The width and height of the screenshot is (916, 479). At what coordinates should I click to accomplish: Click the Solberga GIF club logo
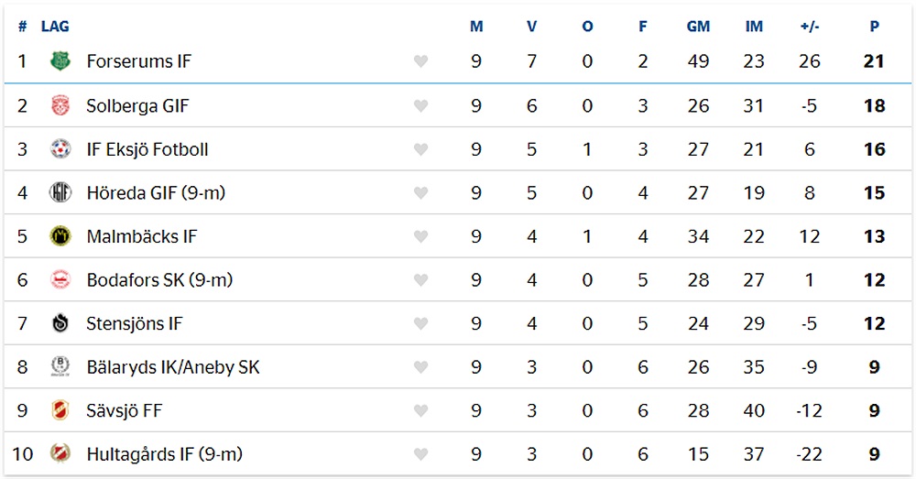pos(60,105)
